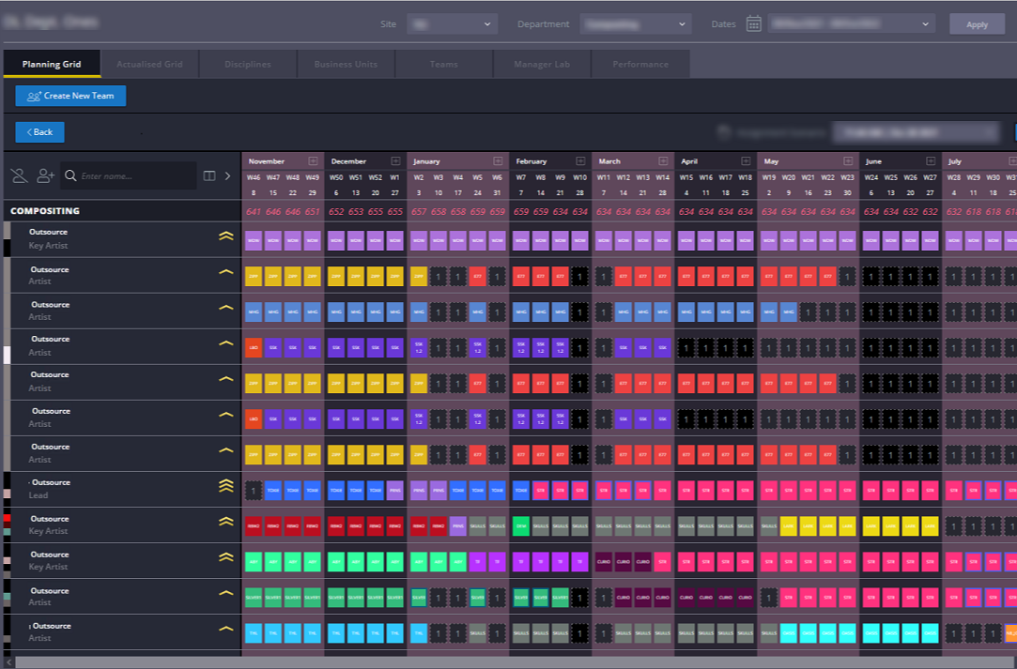Focus the Enter name search field
Viewport: 1017px width, 669px height.
point(129,175)
